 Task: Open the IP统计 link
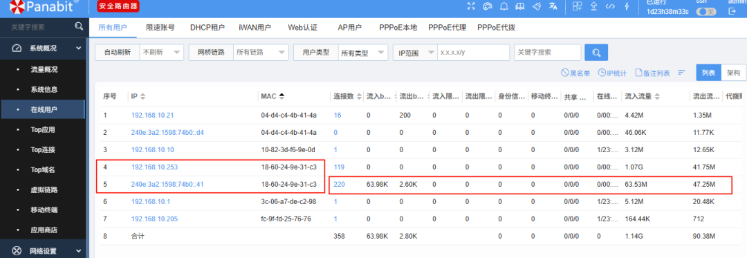click(612, 73)
